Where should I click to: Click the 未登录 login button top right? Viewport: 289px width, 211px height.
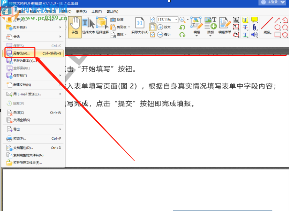point(272,3)
